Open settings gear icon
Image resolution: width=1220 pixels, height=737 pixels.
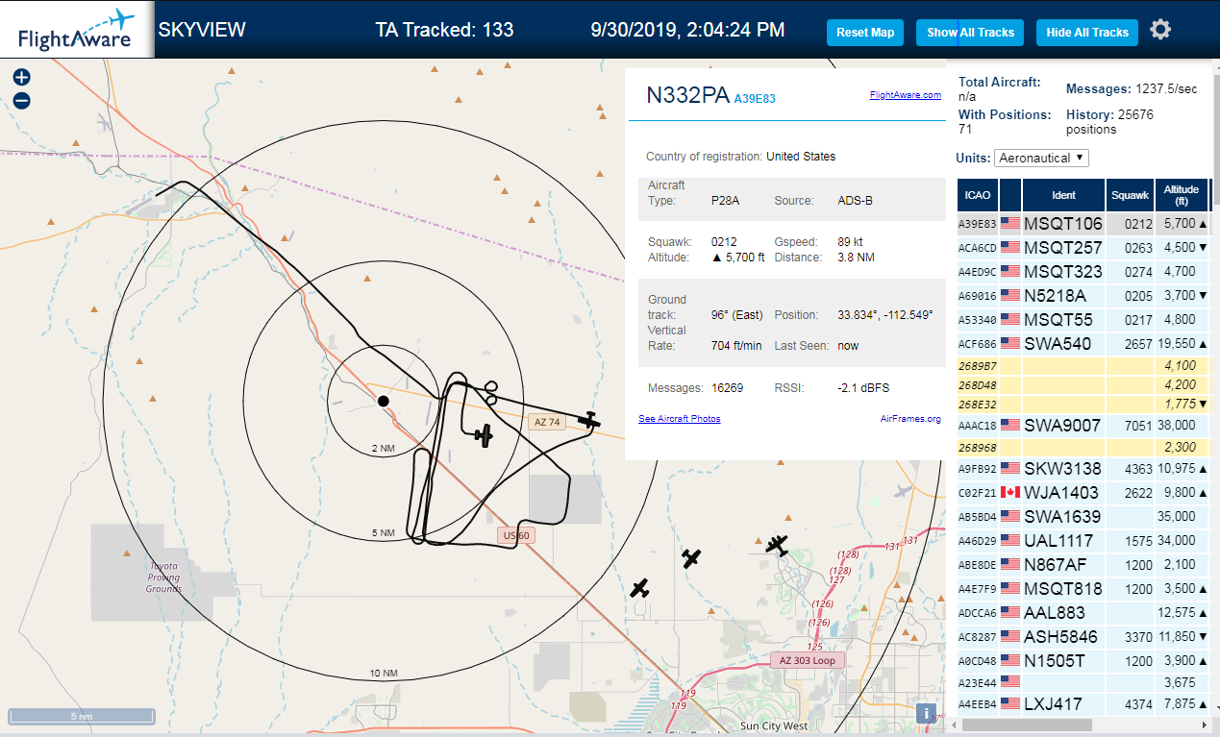point(1160,30)
